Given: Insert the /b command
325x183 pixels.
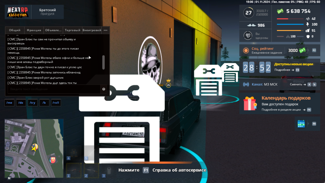Looking at the screenshot, I should (44, 103).
